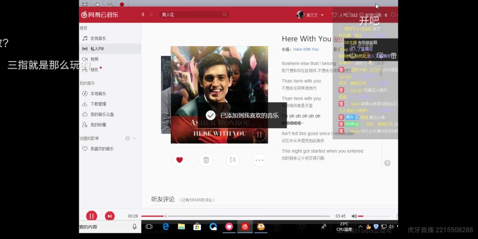
Task: Click the music note icon beside 发现音乐
Action: click(x=85, y=39)
